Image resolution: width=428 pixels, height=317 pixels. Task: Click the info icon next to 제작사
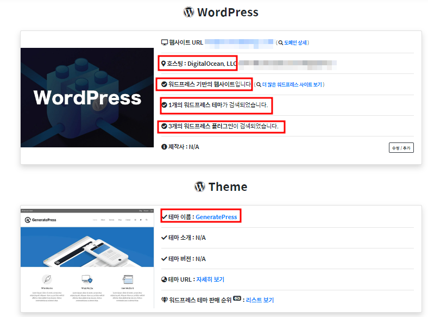click(x=164, y=147)
